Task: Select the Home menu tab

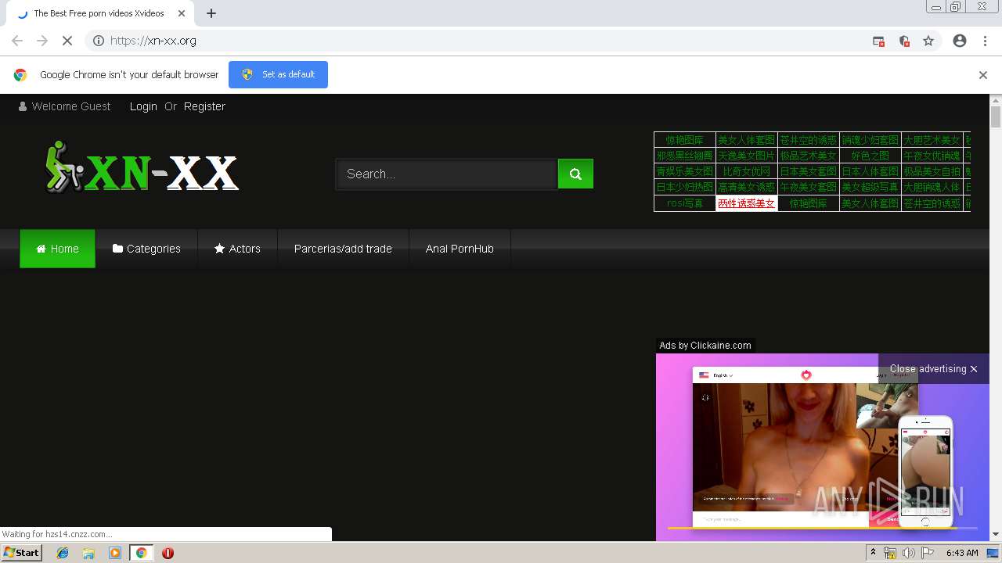Action: 57,249
